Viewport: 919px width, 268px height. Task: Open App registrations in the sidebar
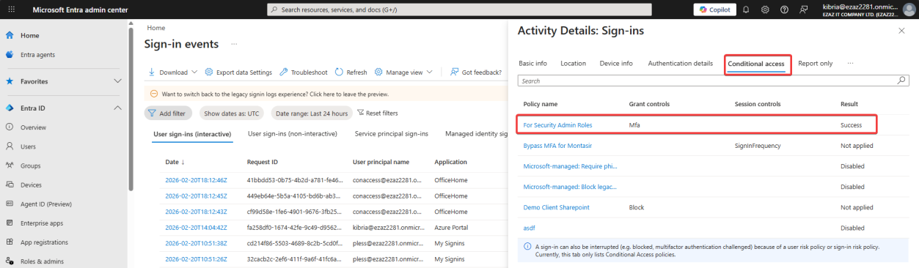44,242
